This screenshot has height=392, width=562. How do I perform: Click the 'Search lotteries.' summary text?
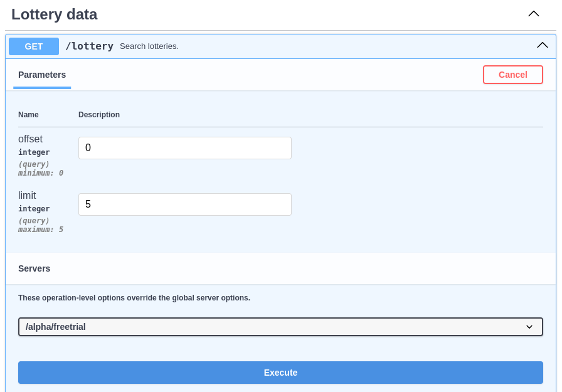coord(149,46)
